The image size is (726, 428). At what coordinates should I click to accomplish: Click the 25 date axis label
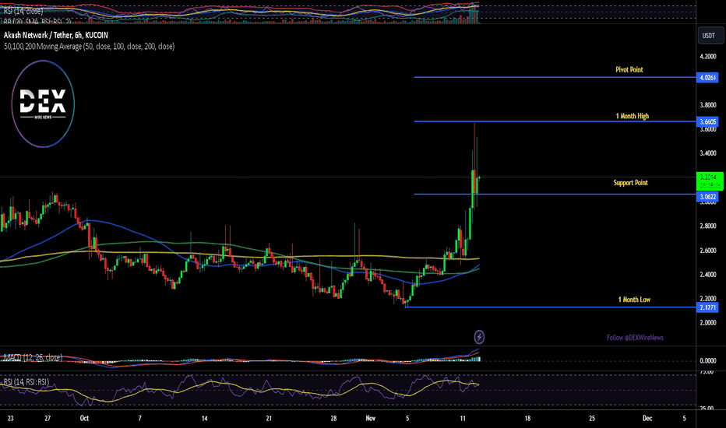point(592,419)
